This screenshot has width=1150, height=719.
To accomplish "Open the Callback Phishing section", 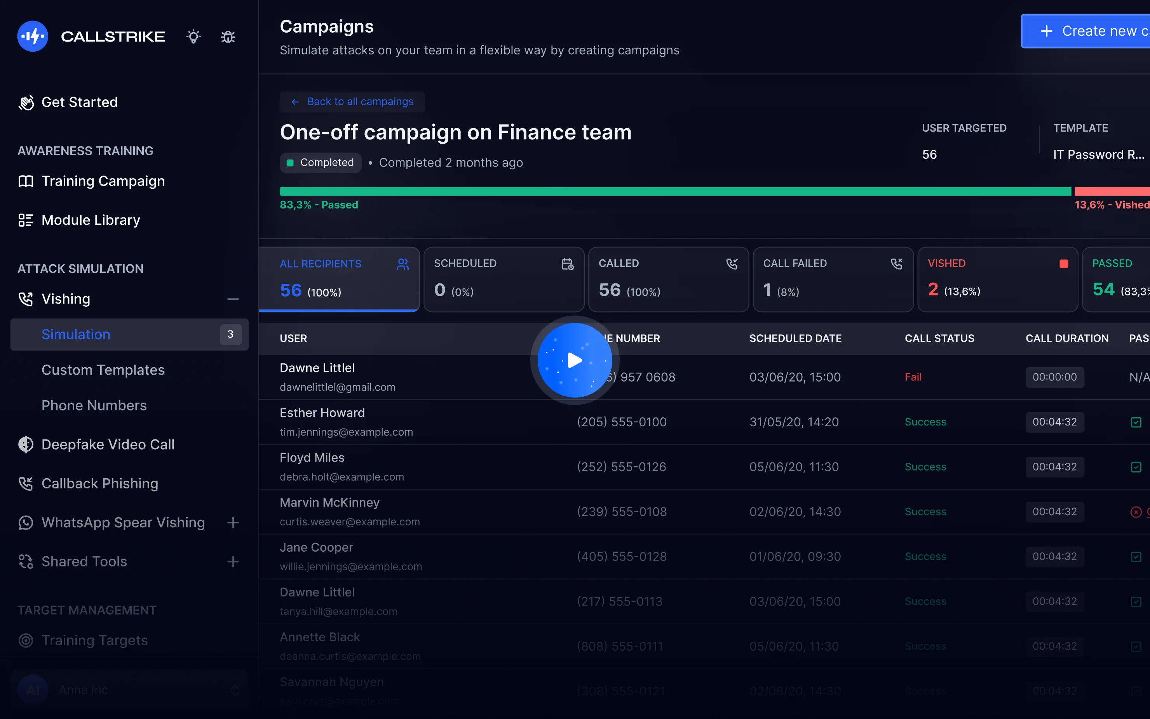I will (x=100, y=483).
